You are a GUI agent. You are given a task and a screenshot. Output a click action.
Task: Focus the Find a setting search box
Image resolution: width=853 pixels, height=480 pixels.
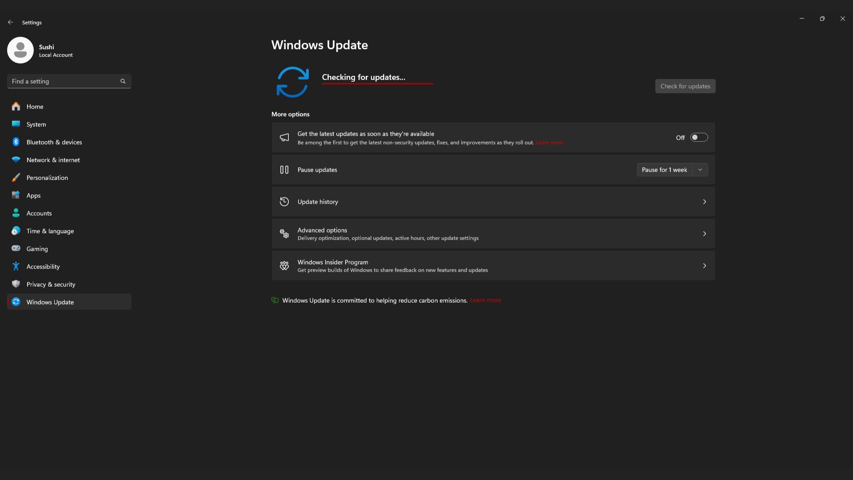[69, 81]
